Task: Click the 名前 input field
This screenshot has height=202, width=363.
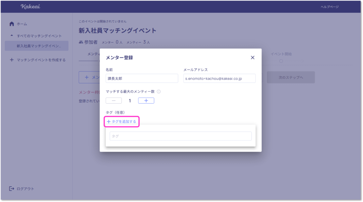Action: [142, 78]
